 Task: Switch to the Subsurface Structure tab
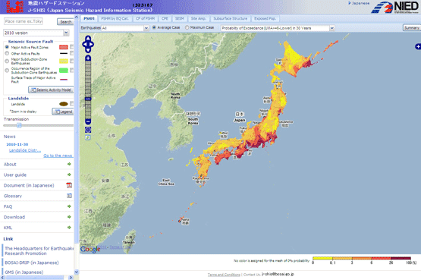(231, 18)
